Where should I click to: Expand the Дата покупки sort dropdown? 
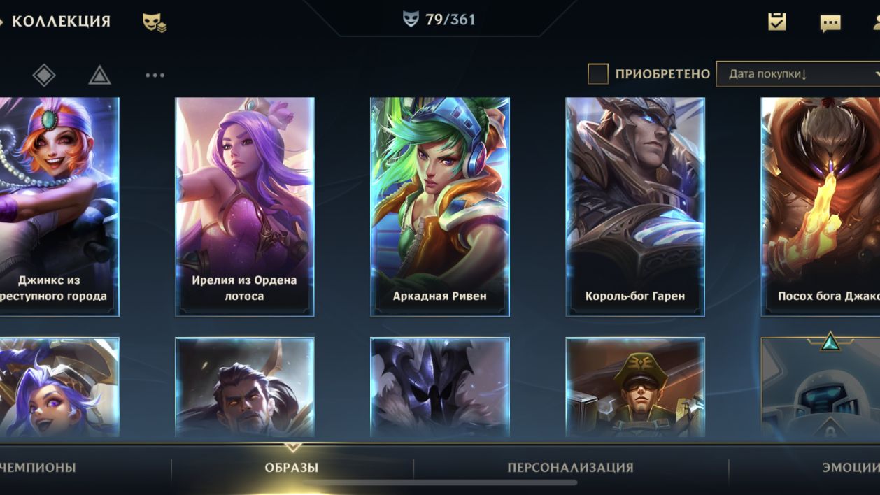pos(797,73)
